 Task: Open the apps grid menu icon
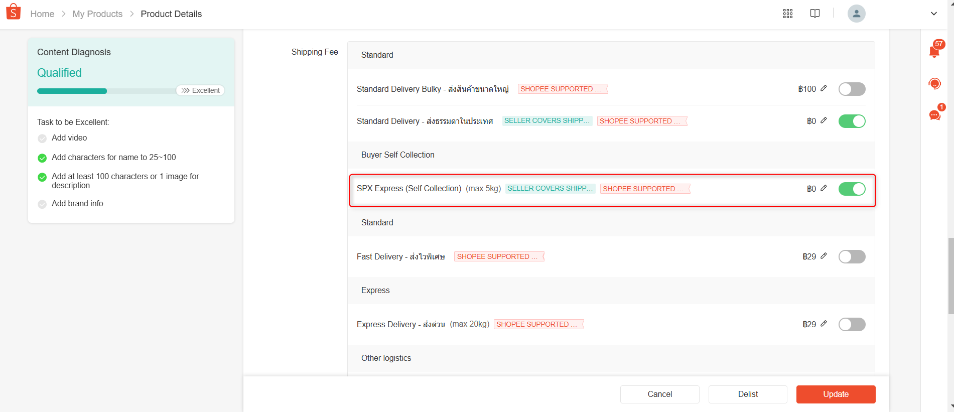(788, 14)
